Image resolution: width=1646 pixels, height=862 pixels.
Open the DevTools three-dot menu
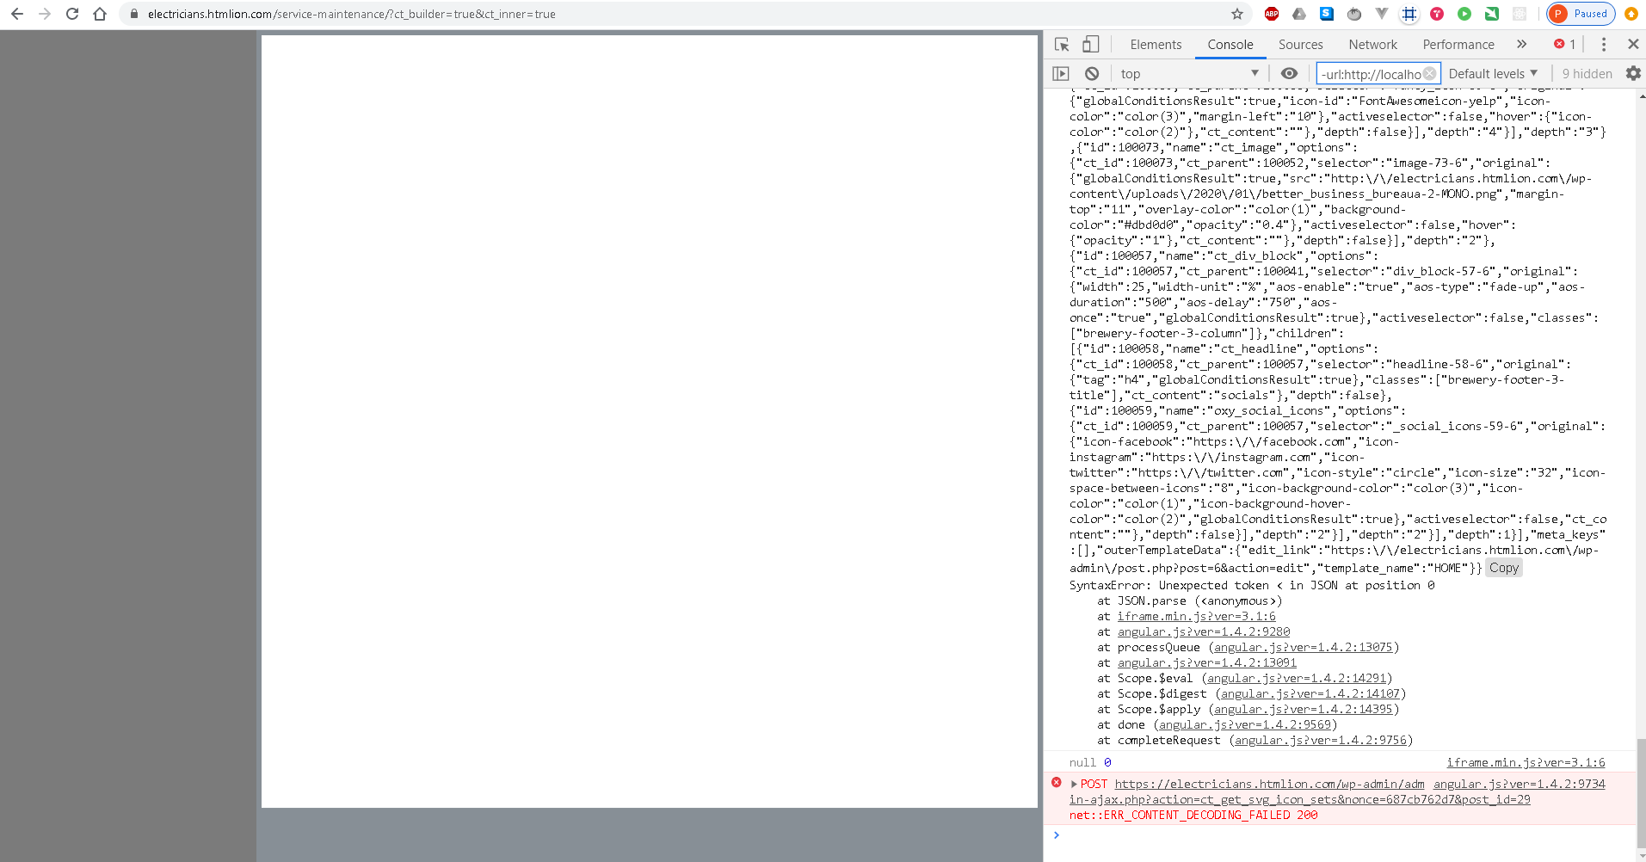pyautogui.click(x=1602, y=44)
